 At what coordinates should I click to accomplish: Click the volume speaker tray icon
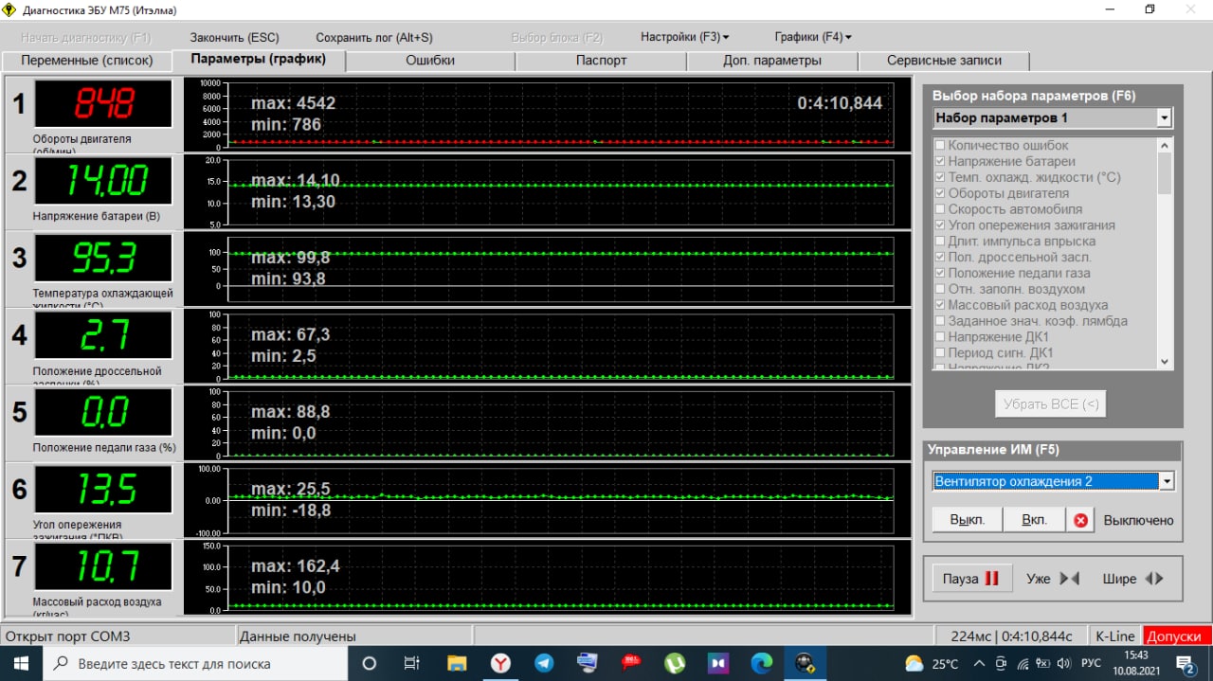(x=1063, y=663)
